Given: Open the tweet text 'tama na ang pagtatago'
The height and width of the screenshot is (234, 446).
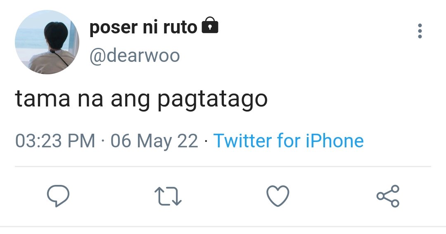Looking at the screenshot, I should [x=141, y=99].
